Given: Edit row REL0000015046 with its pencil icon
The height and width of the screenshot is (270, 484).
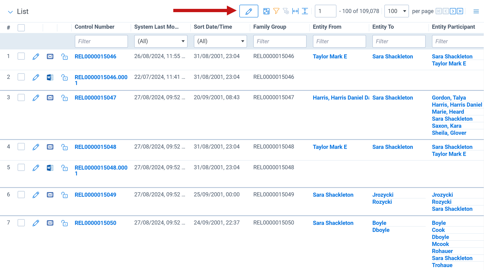Looking at the screenshot, I should pos(36,57).
